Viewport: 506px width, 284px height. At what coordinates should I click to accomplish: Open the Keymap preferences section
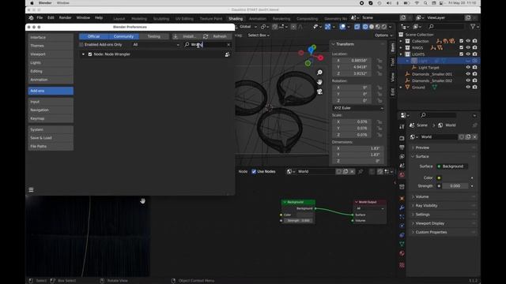pyautogui.click(x=51, y=118)
